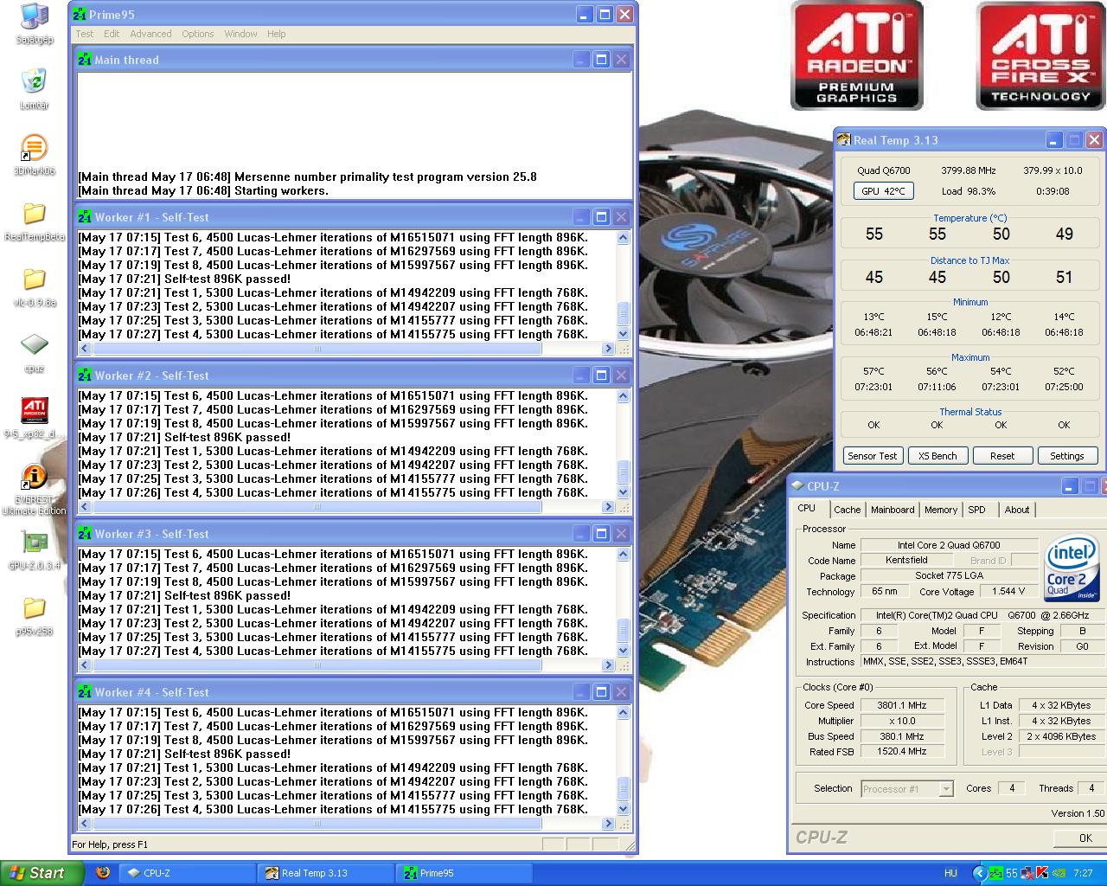The image size is (1107, 886).
Task: Switch to CPU-Z taskbar button
Action: [x=187, y=873]
